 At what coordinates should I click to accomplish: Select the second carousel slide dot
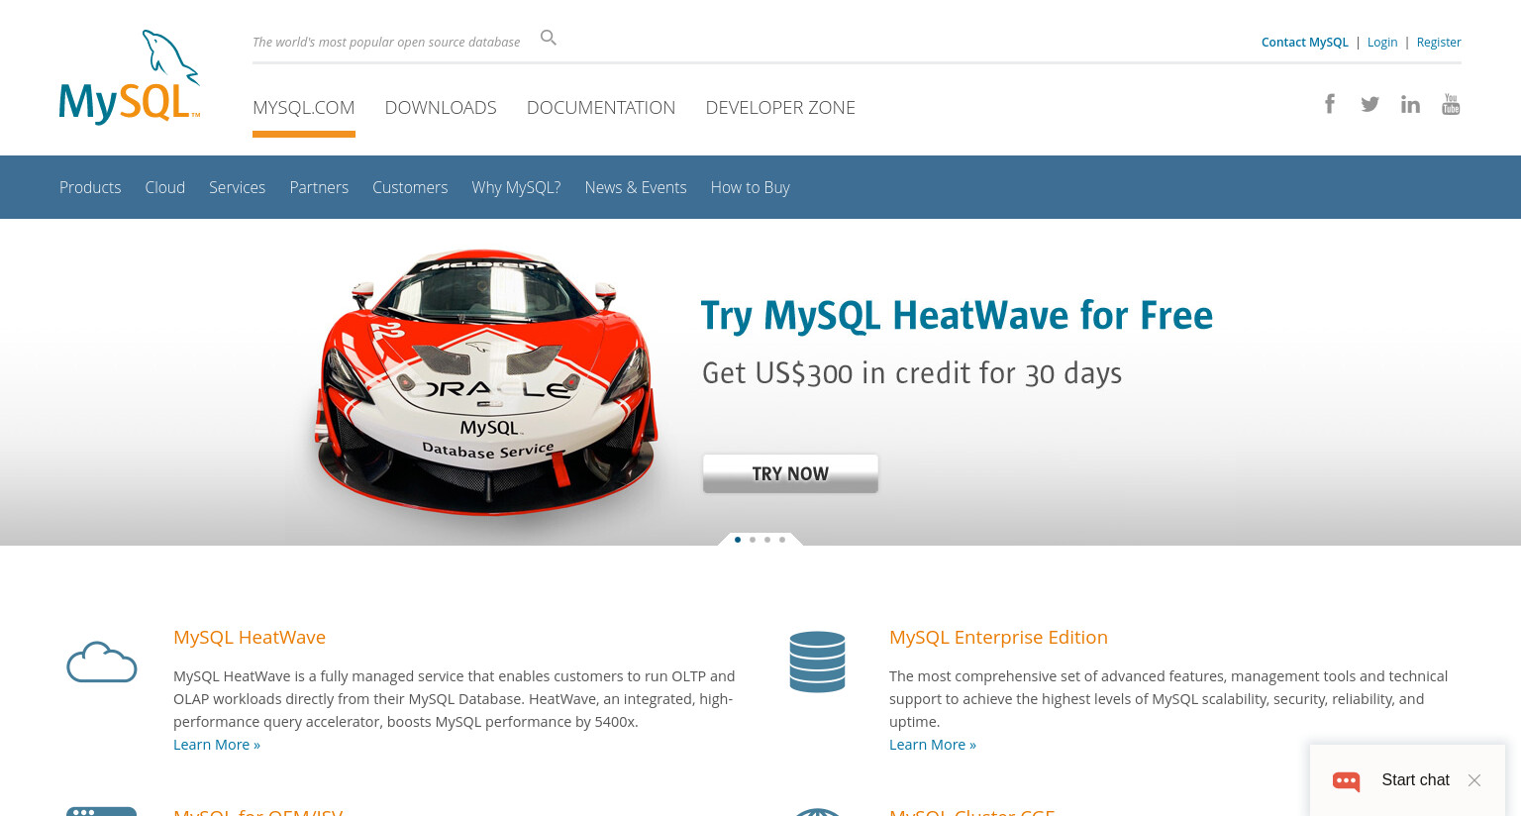pyautogui.click(x=753, y=540)
